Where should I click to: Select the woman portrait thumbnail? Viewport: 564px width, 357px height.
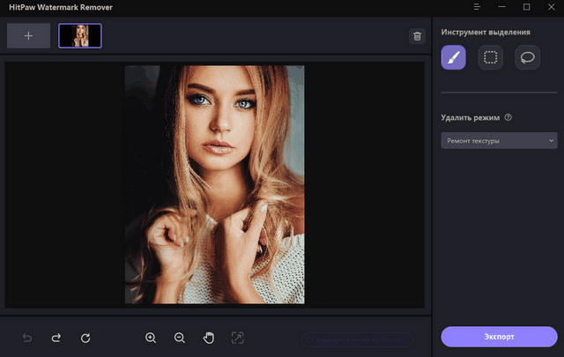(x=80, y=36)
